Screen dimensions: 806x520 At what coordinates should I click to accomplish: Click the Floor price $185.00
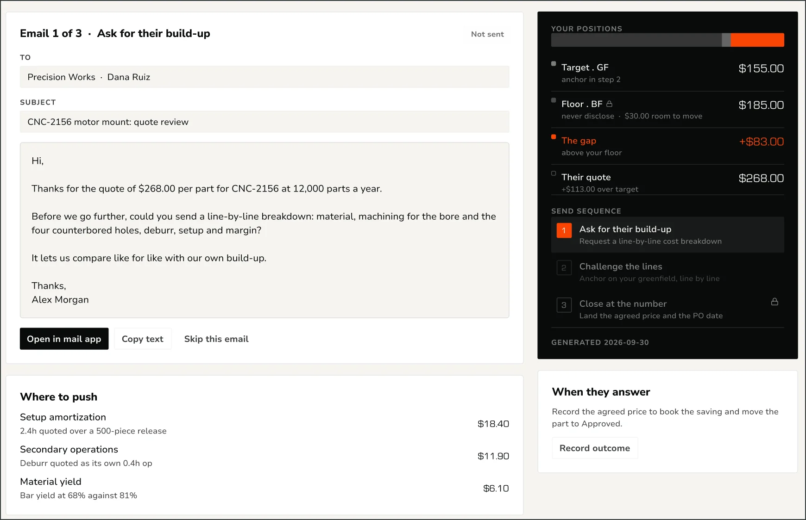pyautogui.click(x=761, y=105)
